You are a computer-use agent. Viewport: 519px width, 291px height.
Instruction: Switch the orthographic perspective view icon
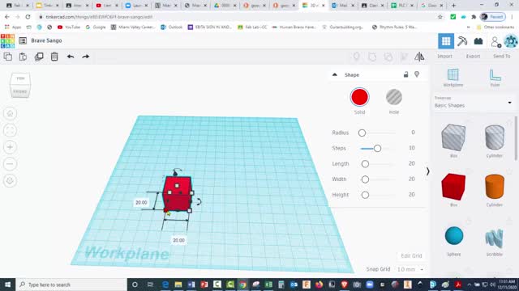pyautogui.click(x=10, y=181)
